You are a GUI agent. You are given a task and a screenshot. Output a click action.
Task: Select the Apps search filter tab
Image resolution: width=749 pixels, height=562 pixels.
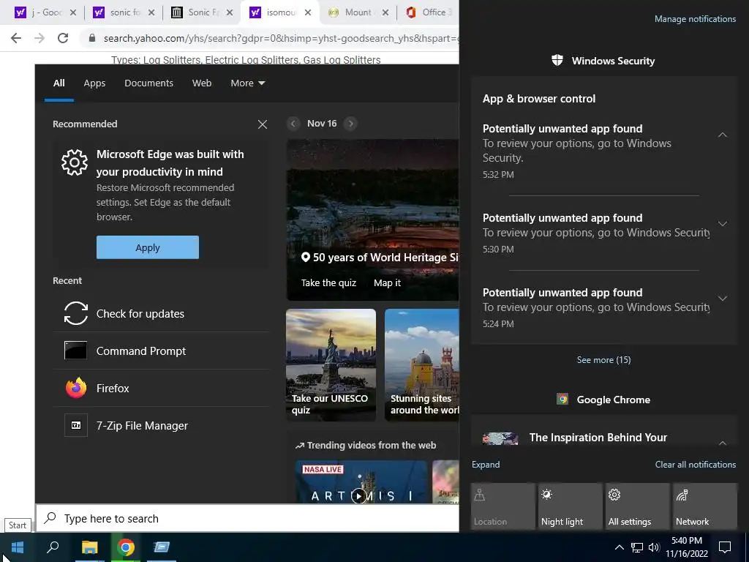click(x=94, y=83)
